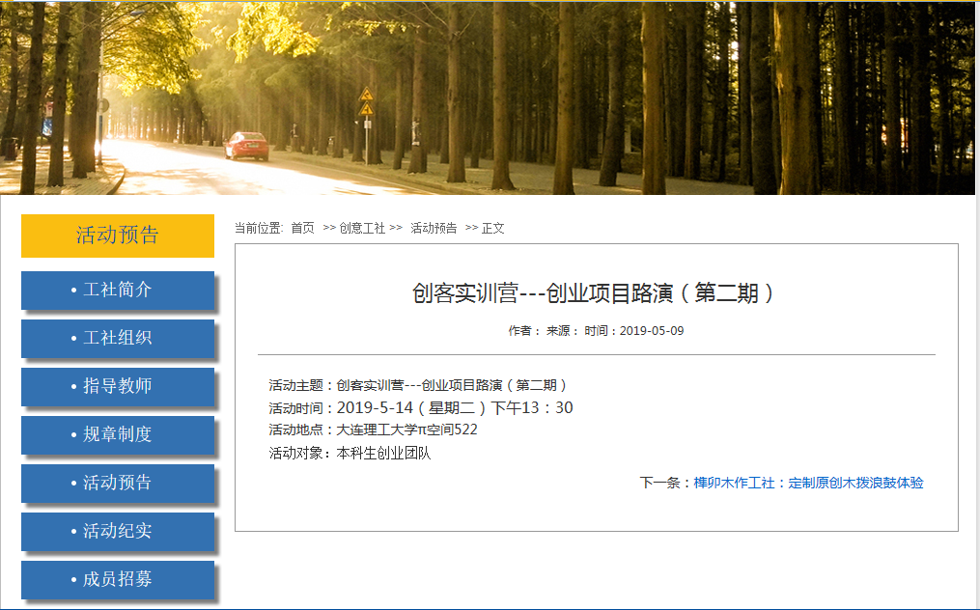The width and height of the screenshot is (980, 610).
Task: Click the 活动时间 line showing 2019-5-14
Action: (421, 408)
